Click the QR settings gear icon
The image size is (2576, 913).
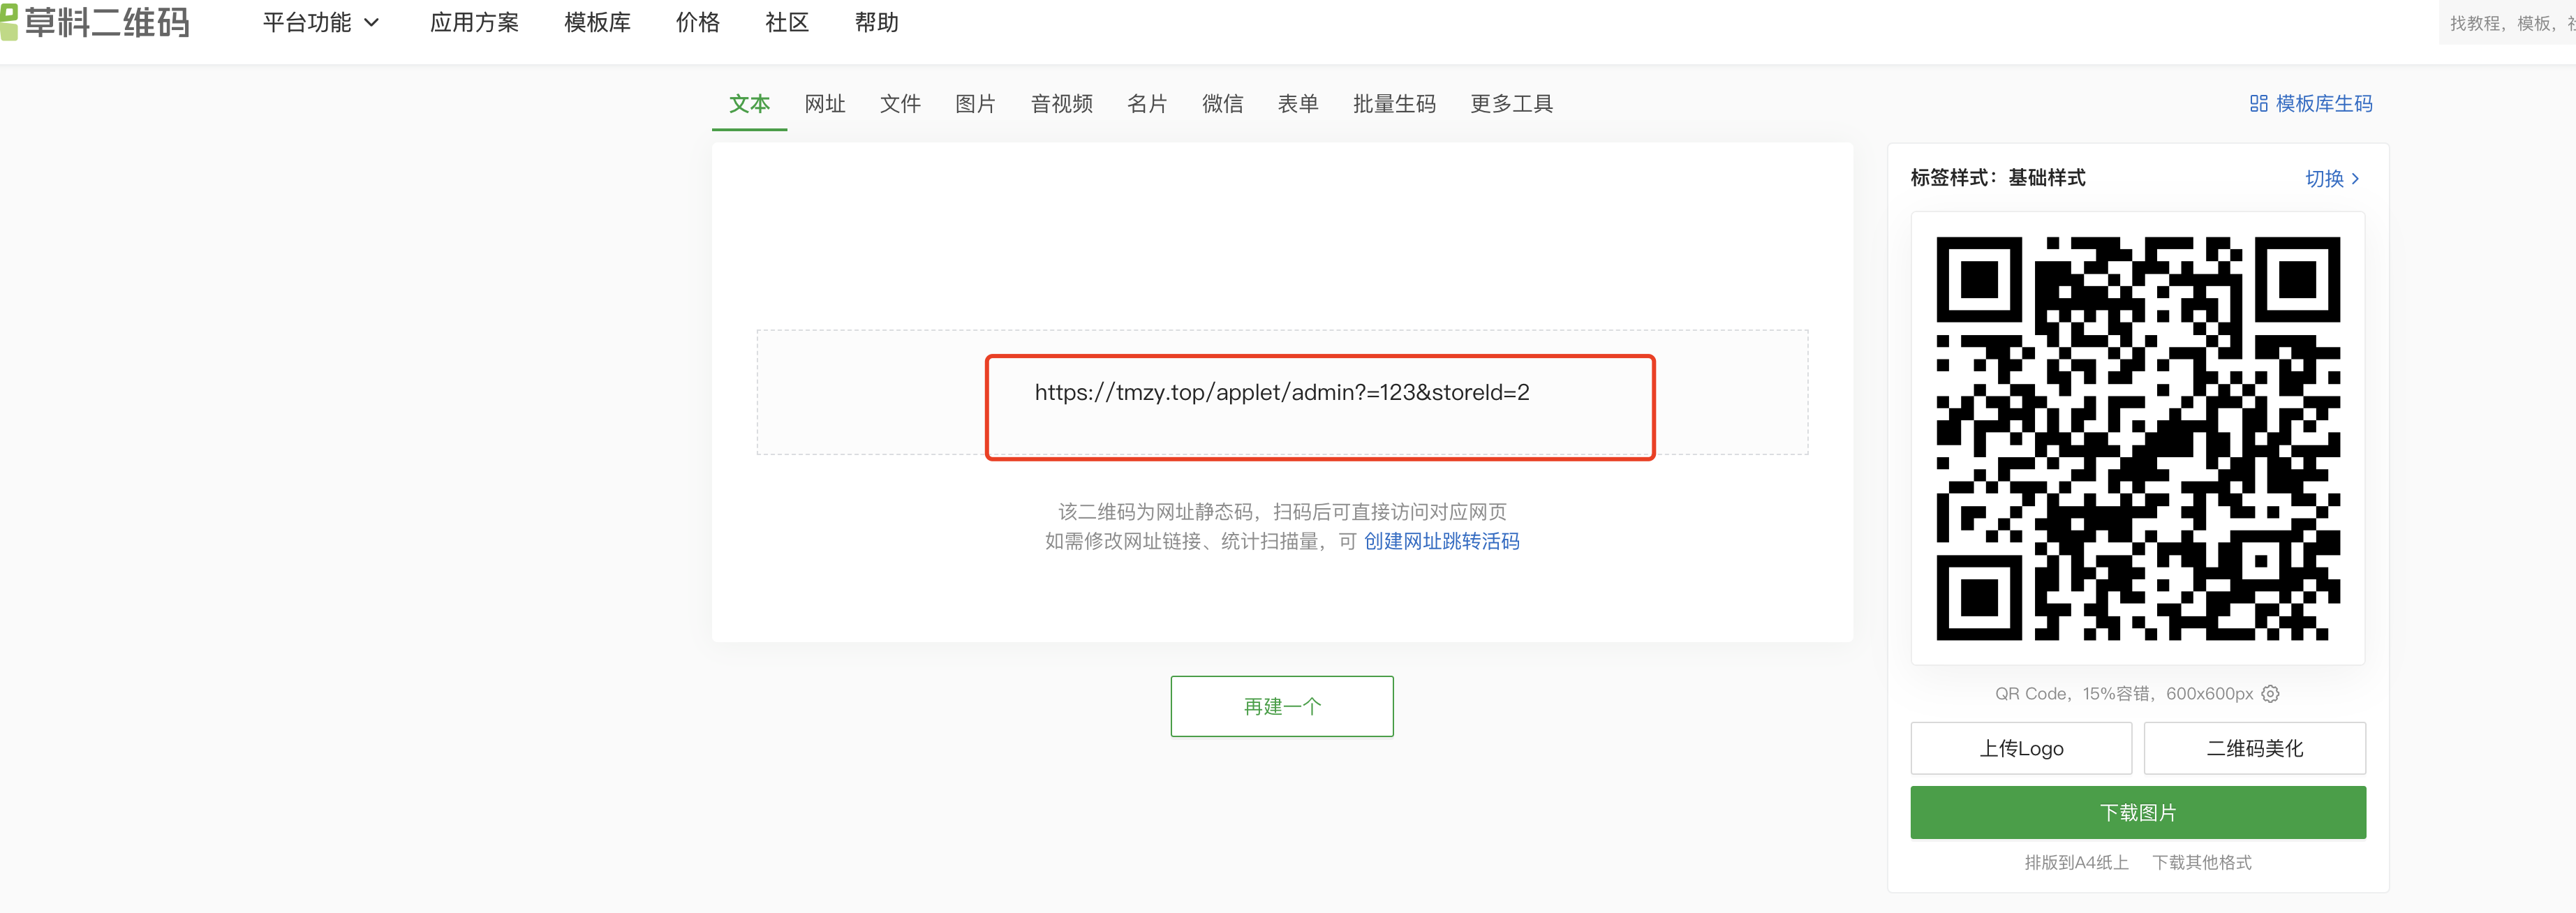pyautogui.click(x=2270, y=693)
